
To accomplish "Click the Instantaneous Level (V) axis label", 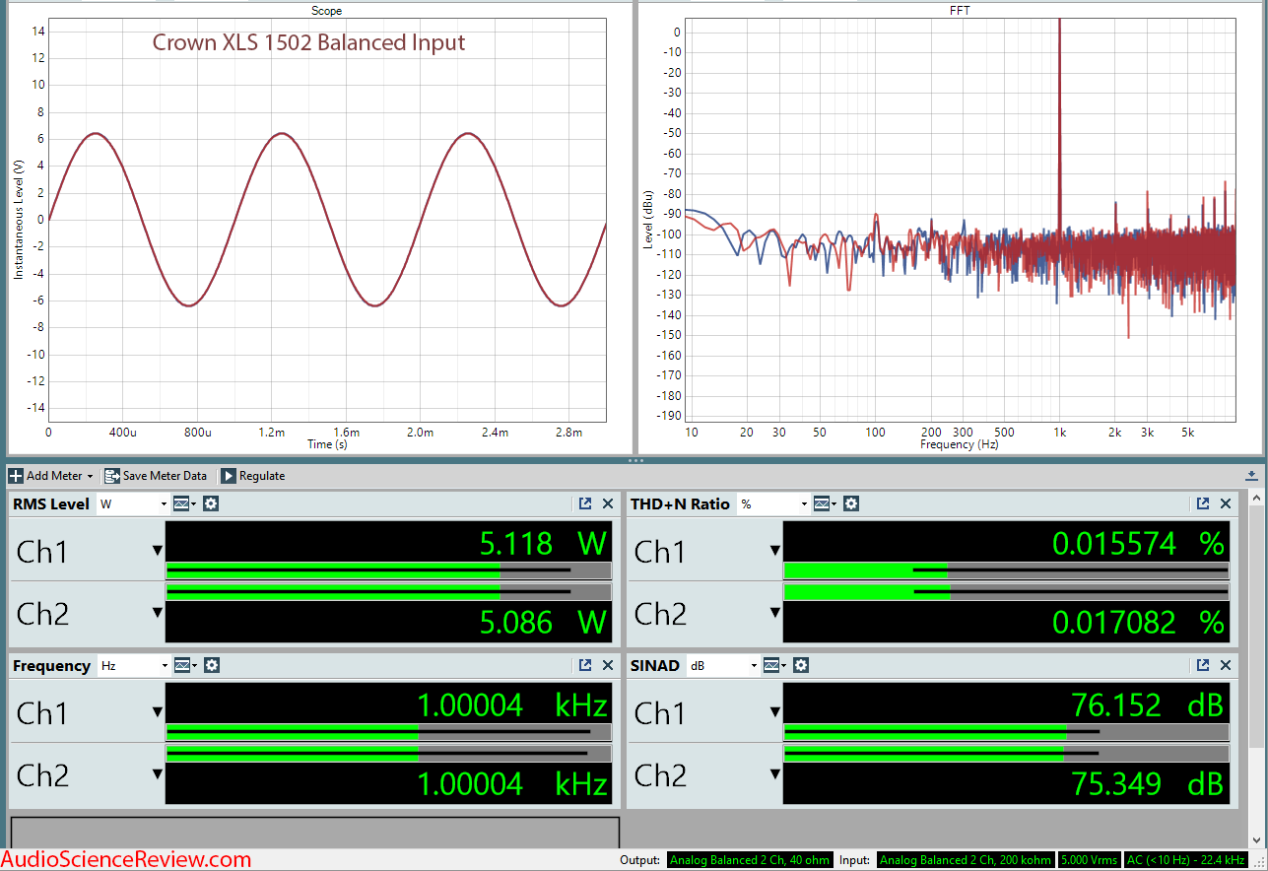I will point(19,220).
